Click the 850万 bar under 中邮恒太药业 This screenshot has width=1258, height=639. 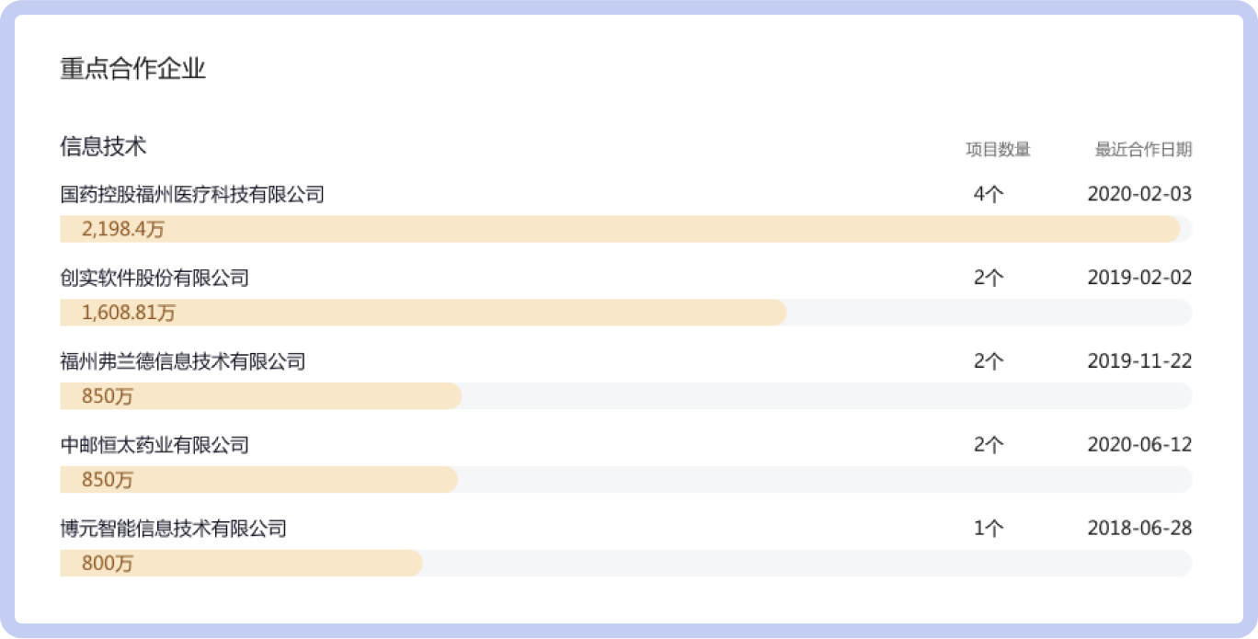626,480
